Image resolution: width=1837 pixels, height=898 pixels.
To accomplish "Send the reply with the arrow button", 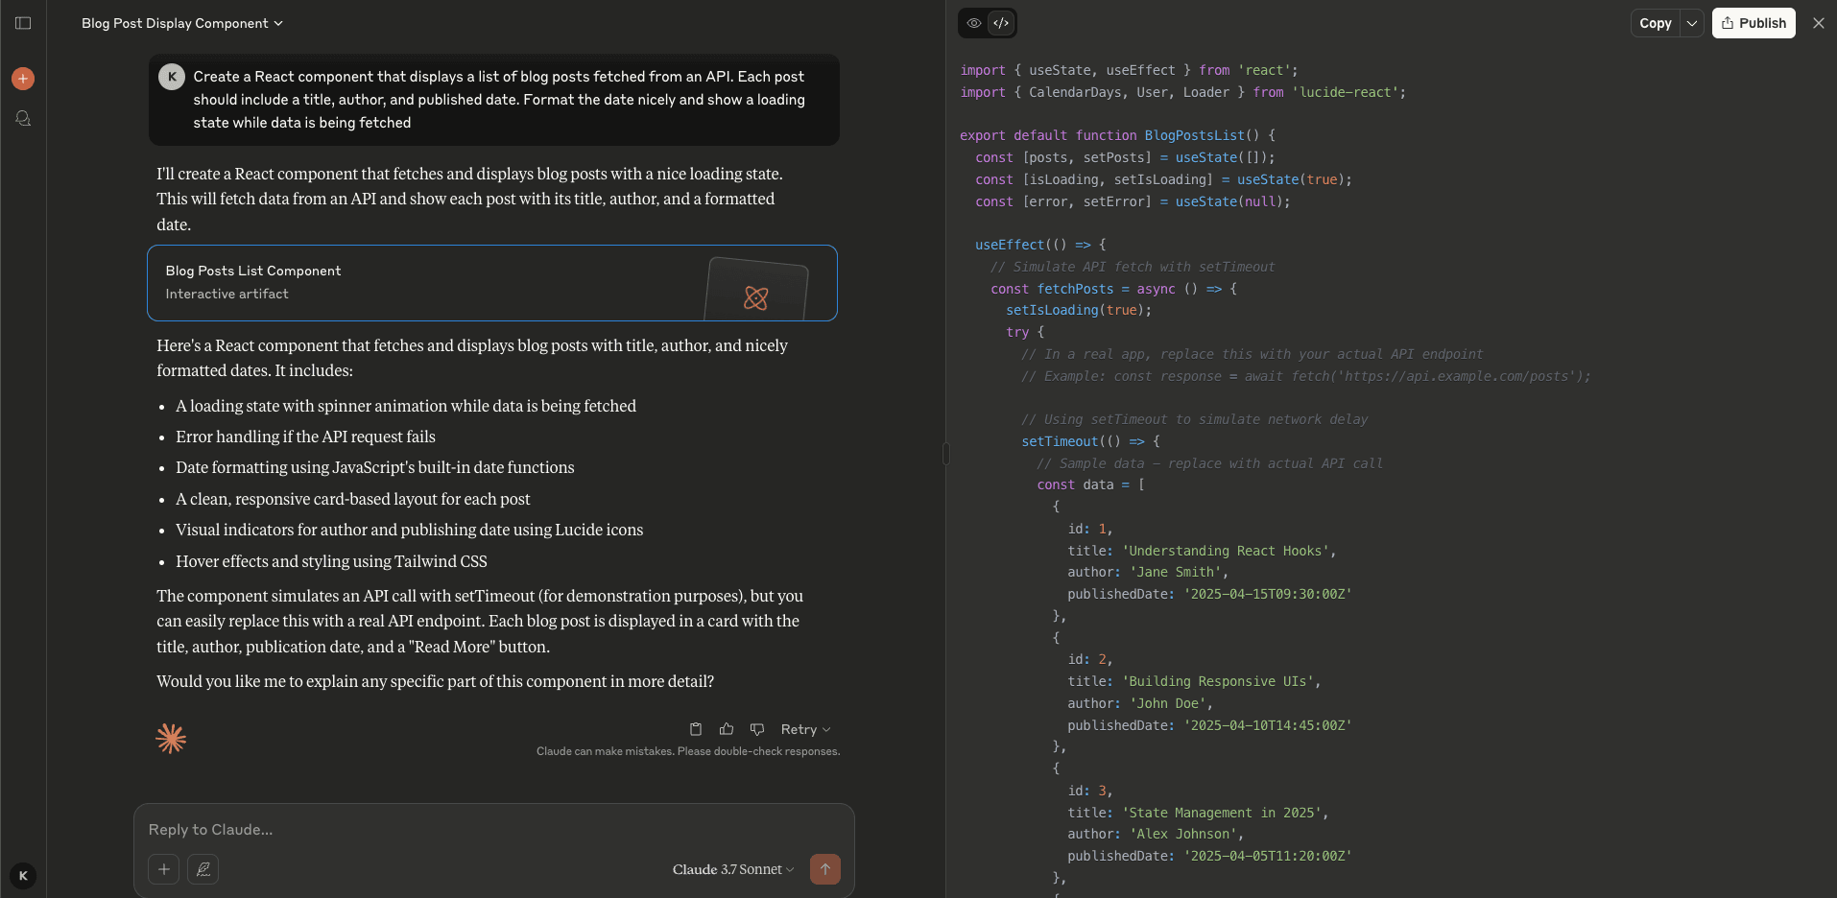I will (825, 869).
